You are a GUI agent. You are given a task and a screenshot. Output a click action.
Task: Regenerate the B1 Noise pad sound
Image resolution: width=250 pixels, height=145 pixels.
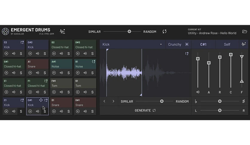click(x=94, y=62)
